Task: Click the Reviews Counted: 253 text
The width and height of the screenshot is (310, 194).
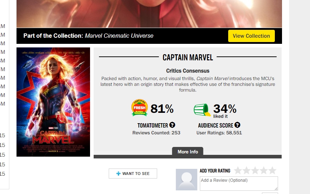Action: 156,133
